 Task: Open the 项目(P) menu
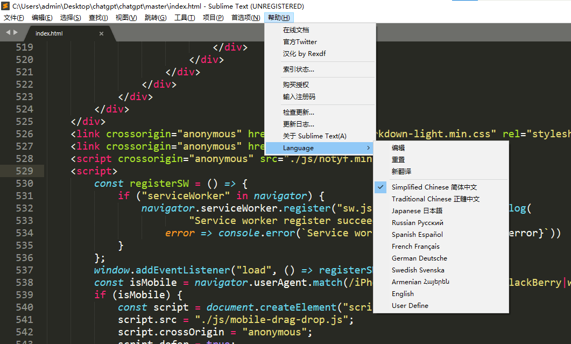(213, 17)
